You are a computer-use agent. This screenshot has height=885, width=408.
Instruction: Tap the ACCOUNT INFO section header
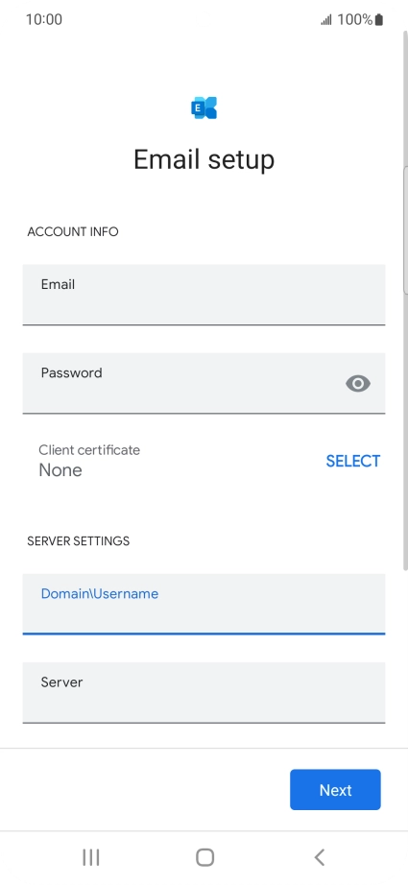click(73, 232)
